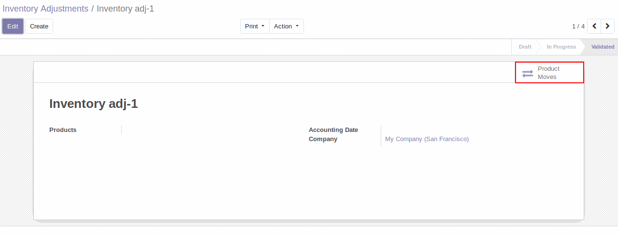The image size is (618, 235).
Task: Open the My Company (San Francisco) link
Action: (x=427, y=139)
